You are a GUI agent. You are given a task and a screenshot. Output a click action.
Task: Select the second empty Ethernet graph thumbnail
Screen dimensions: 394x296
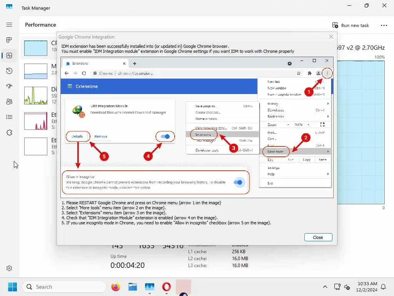[x=36, y=146]
